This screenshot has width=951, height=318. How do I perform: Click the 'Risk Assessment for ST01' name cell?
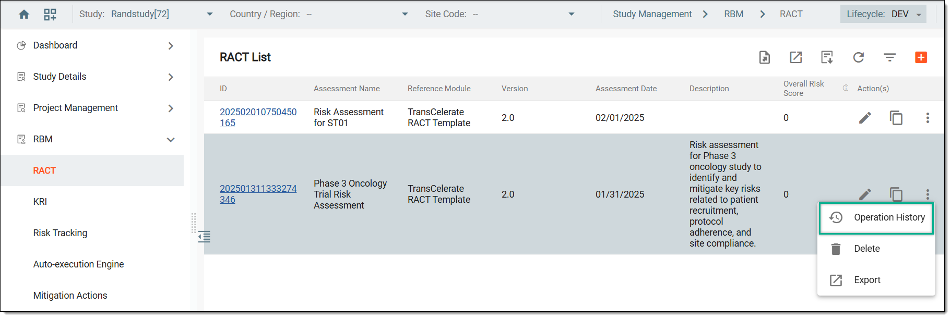pos(348,117)
